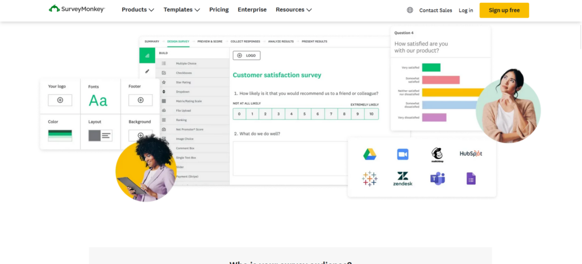Click the Customer satisfaction survey title

point(277,76)
